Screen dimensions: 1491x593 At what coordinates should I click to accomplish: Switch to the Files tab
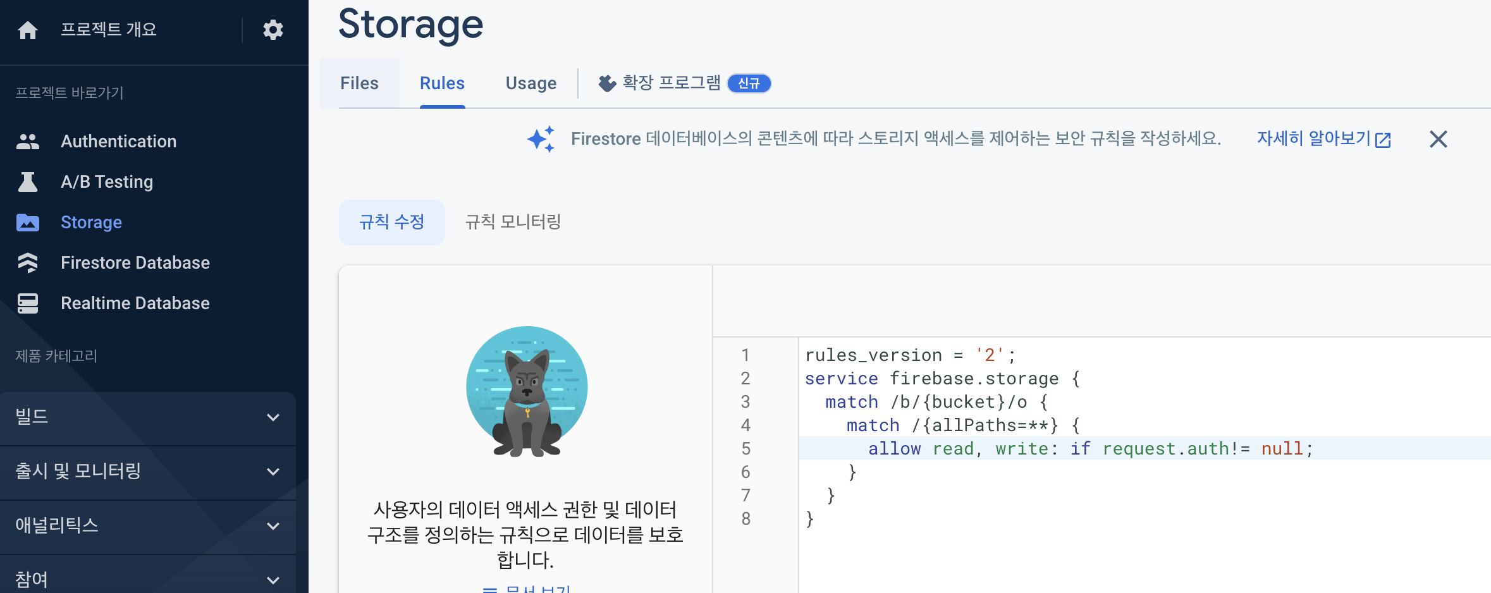(x=360, y=83)
